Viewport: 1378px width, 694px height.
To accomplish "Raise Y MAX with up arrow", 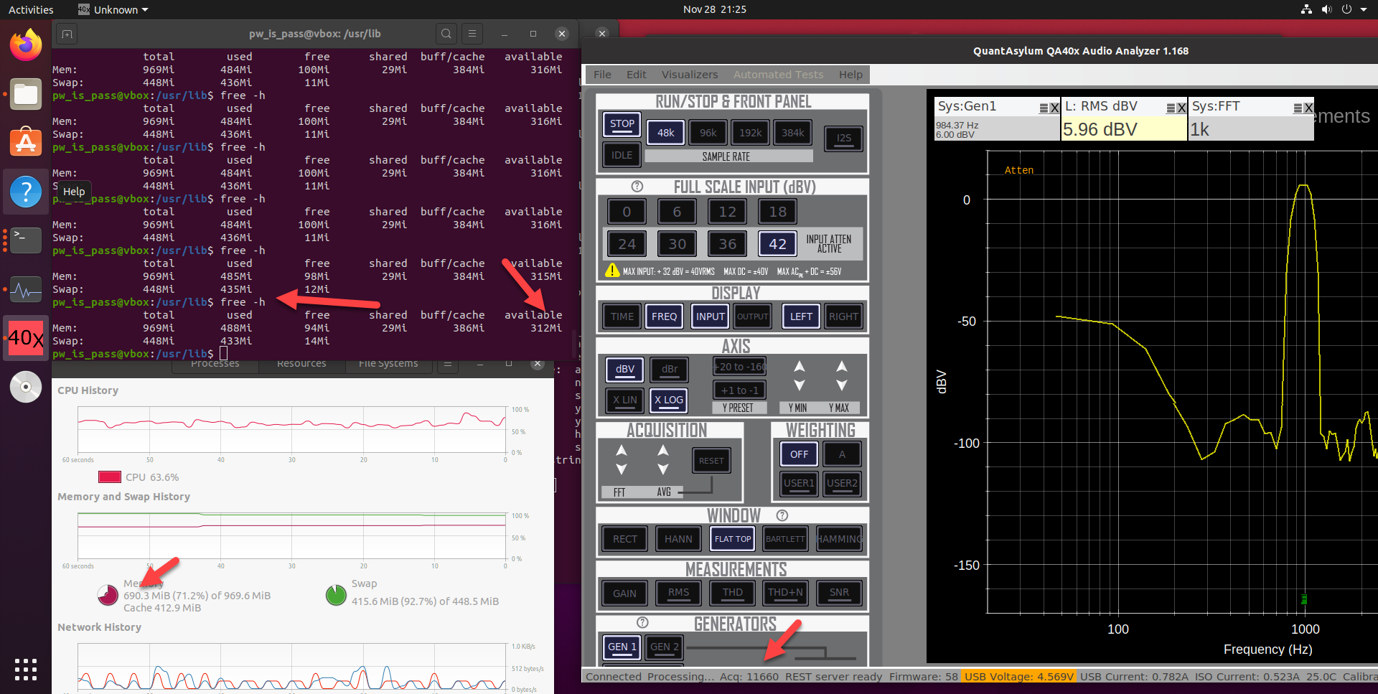I will (842, 367).
